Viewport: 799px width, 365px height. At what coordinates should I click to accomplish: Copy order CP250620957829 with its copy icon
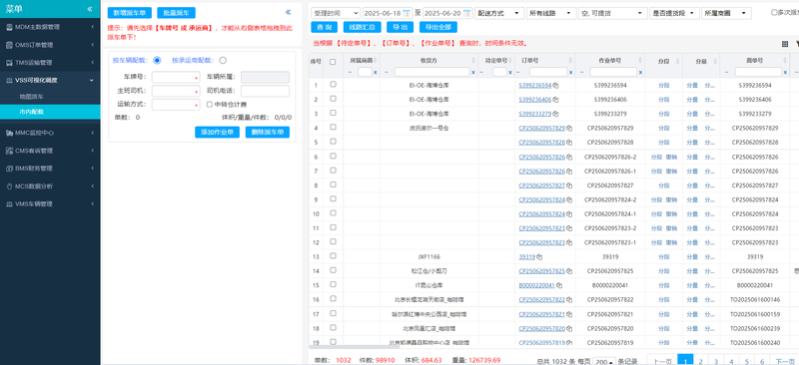pyautogui.click(x=569, y=129)
